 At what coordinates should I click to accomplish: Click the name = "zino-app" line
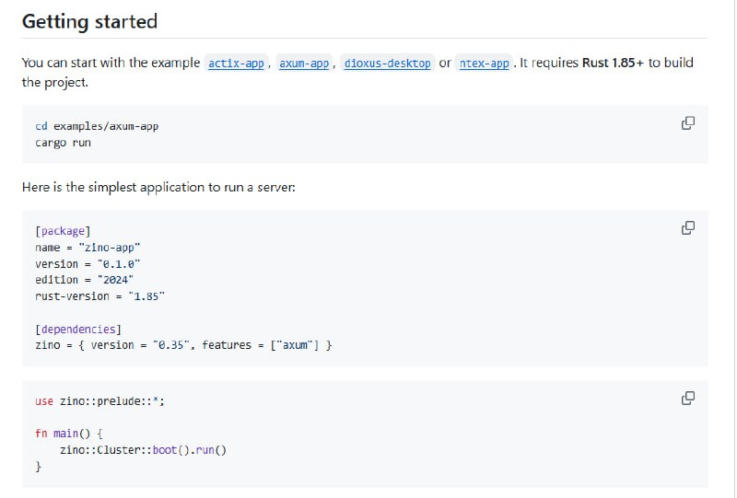pos(88,248)
